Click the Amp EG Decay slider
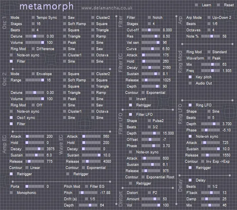The image size is (237, 210). point(34,149)
